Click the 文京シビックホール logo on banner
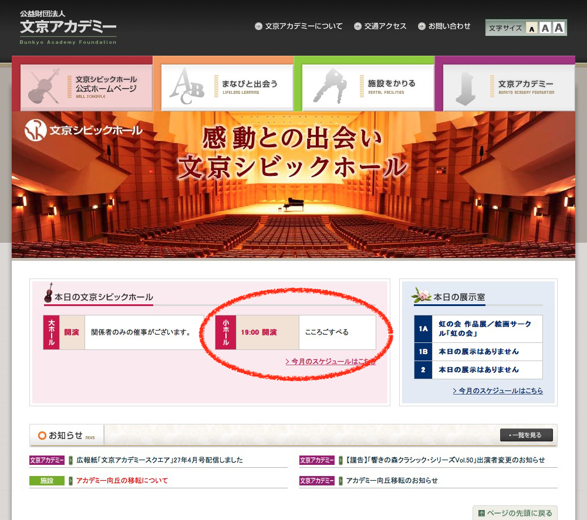The image size is (587, 520). 83,130
